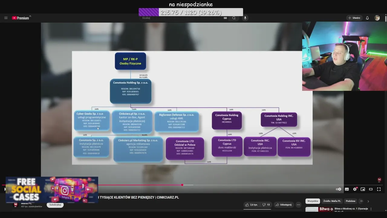Click the Conotoxia NV INC. USA box
387x218 pixels.
point(294,147)
